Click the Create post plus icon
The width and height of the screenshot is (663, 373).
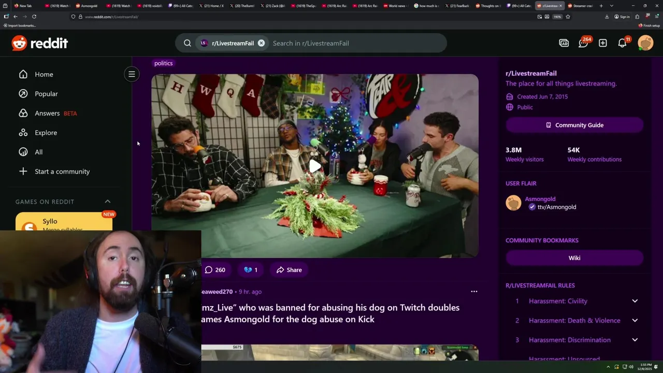603,43
